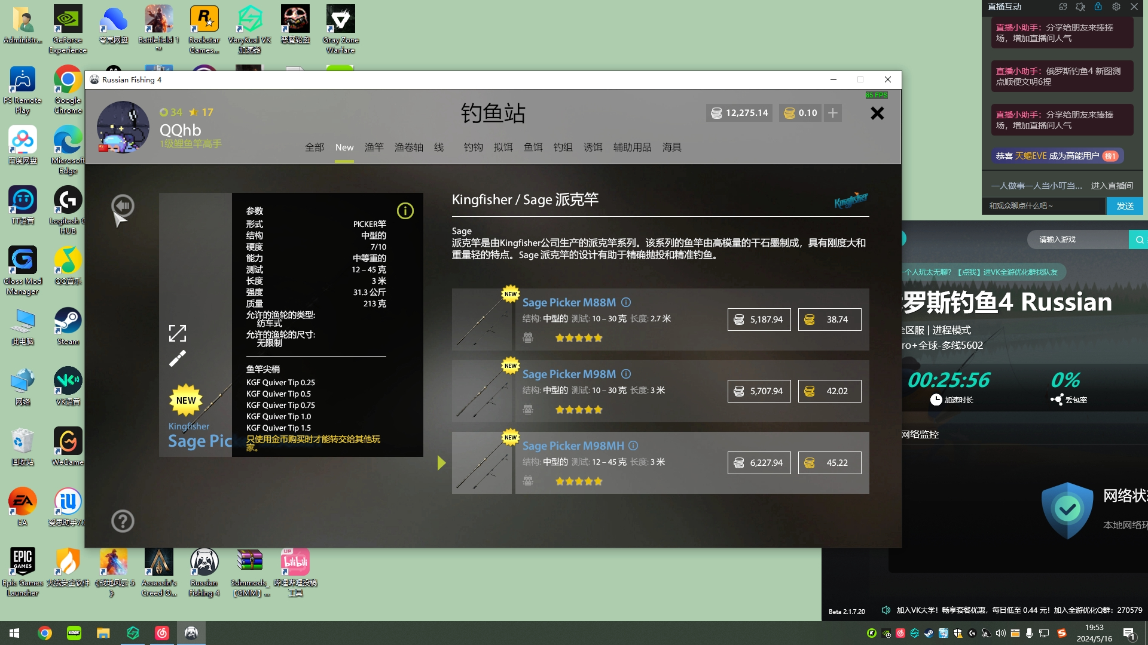Open info icon next to Sage Picker M88M

[626, 302]
